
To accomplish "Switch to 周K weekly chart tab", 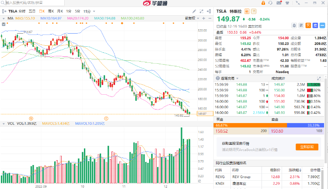I will click(x=51, y=11).
